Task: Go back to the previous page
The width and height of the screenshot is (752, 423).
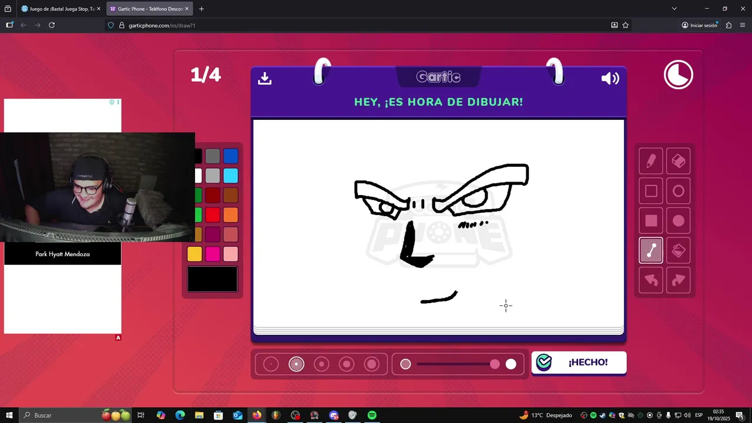Action: tap(23, 25)
